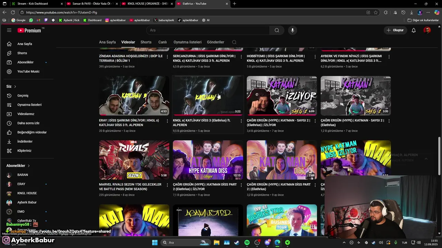442x248 pixels.
Task: Open Geçmiş history in sidebar
Action: click(23, 95)
